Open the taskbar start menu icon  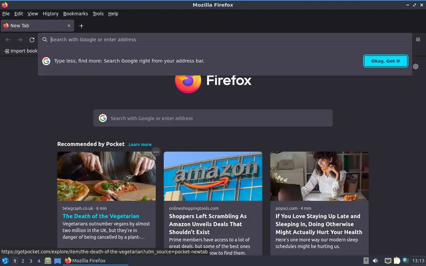(x=5, y=261)
